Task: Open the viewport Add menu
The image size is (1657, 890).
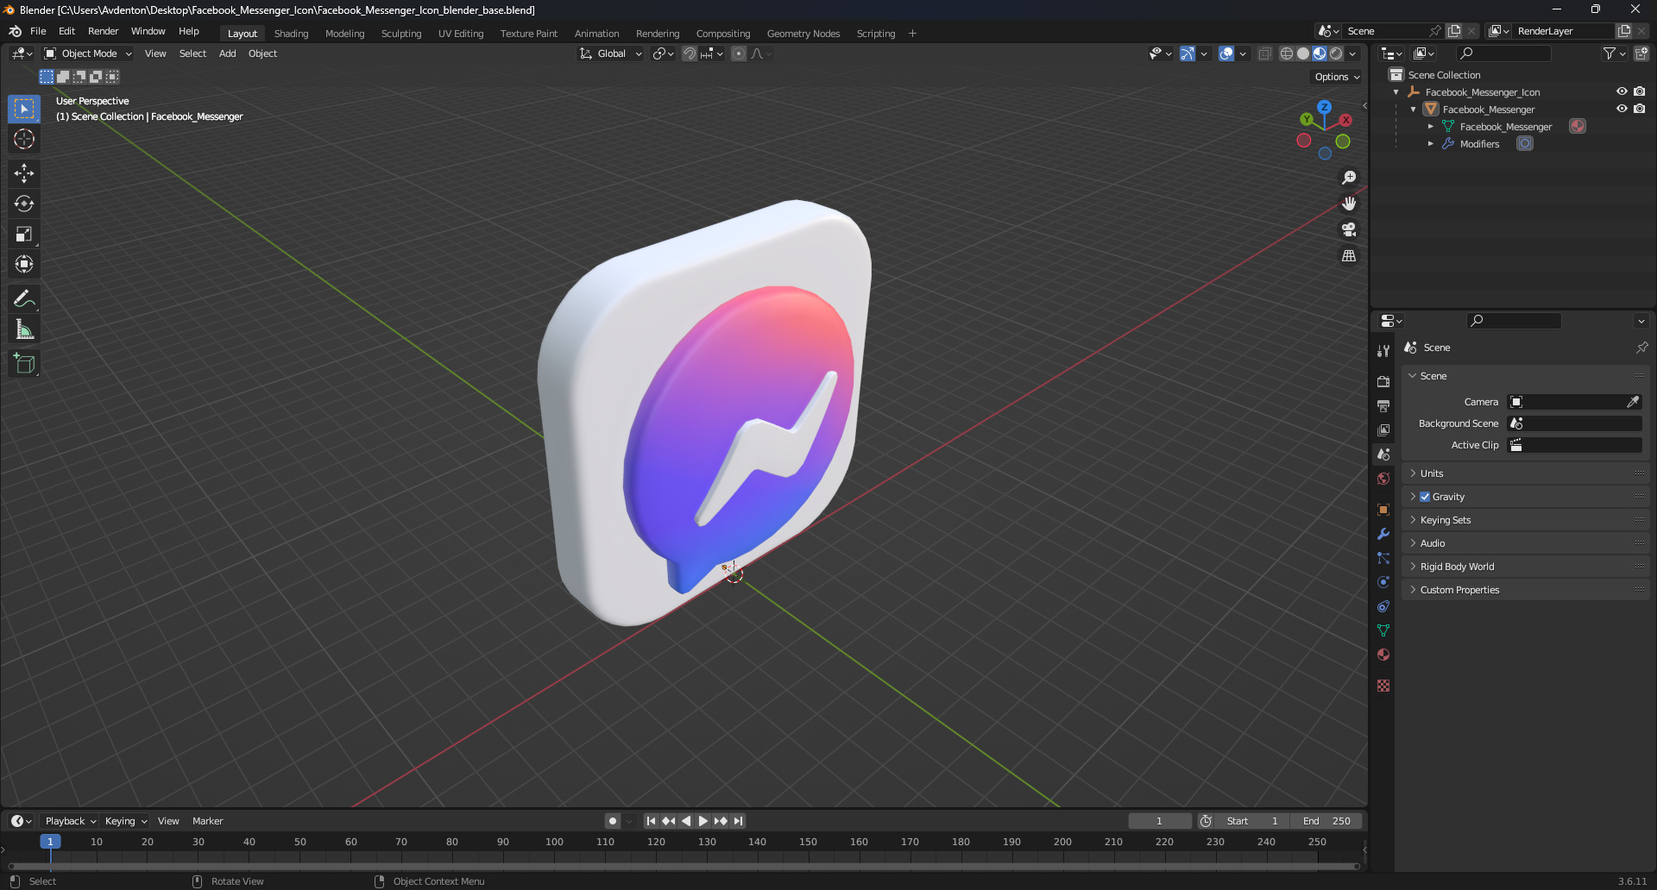Action: point(227,53)
